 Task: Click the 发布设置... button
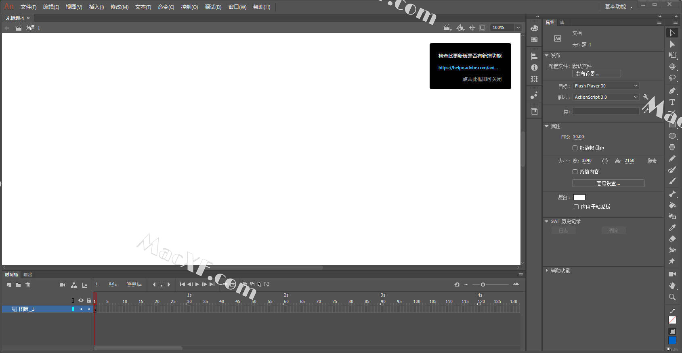(596, 74)
